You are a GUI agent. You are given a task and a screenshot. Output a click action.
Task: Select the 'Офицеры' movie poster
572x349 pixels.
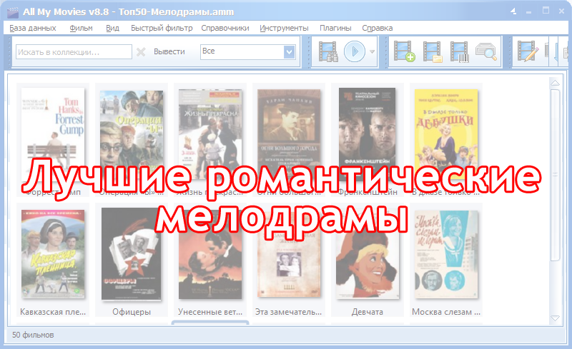[x=132, y=256]
